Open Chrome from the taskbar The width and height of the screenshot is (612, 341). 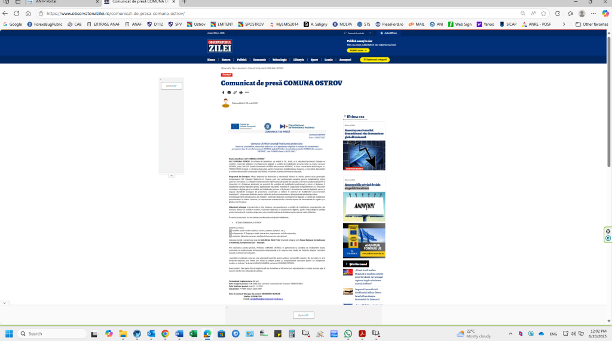[165, 334]
